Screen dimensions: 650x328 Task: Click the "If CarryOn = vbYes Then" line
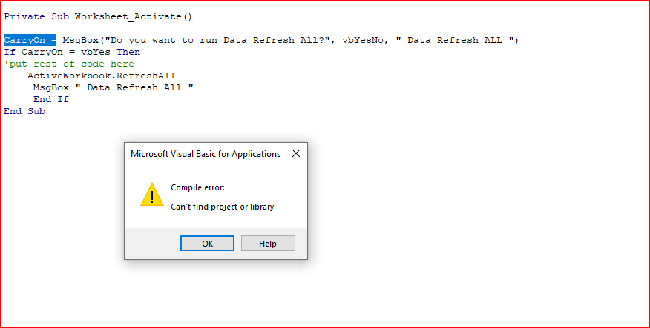(x=72, y=52)
